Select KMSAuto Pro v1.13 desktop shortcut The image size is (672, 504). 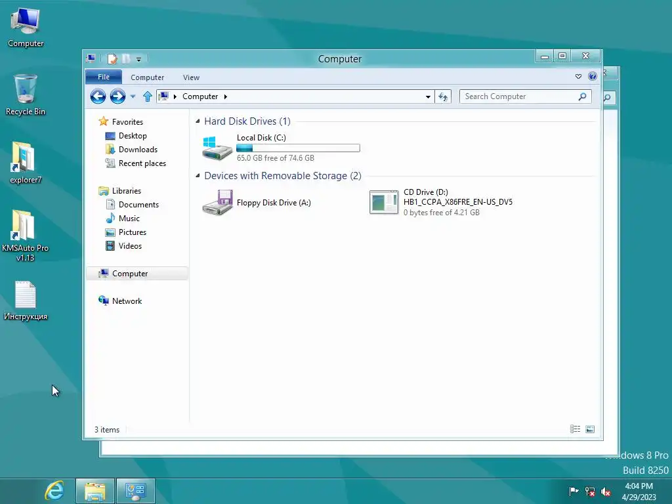click(26, 236)
